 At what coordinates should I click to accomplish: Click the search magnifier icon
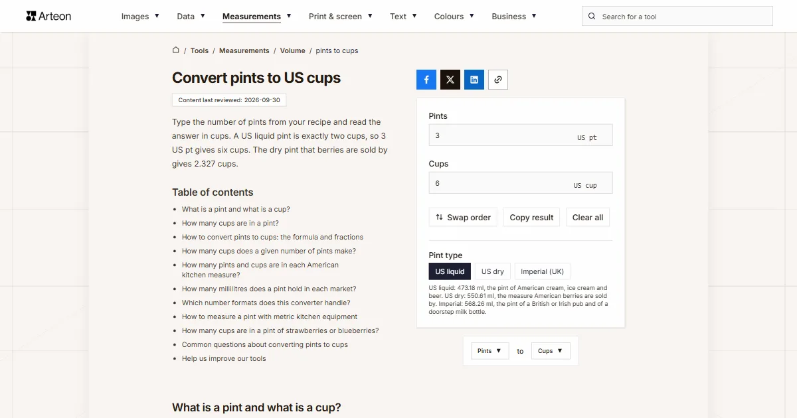pos(592,17)
